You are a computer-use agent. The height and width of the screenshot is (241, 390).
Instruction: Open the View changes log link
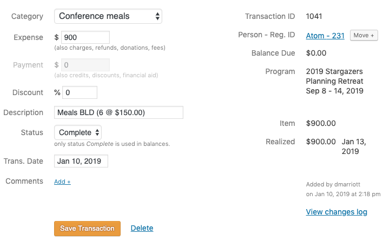pyautogui.click(x=336, y=212)
